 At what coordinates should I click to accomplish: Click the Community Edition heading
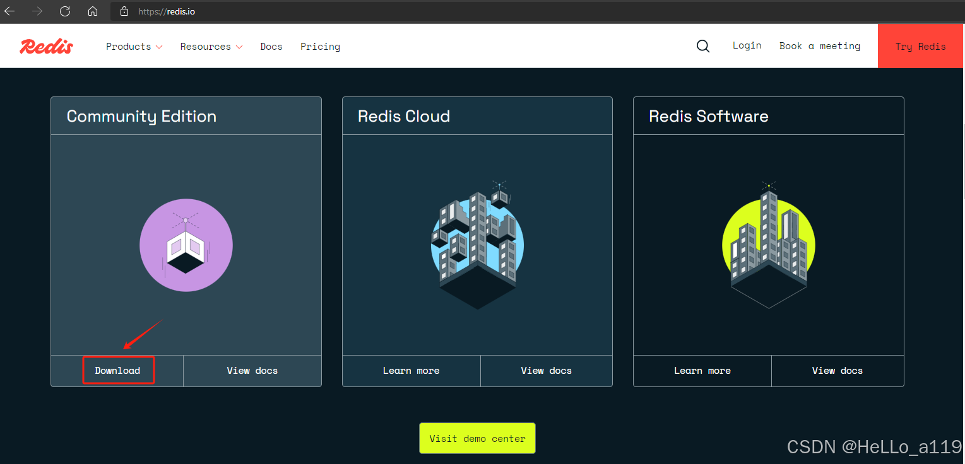[x=141, y=116]
